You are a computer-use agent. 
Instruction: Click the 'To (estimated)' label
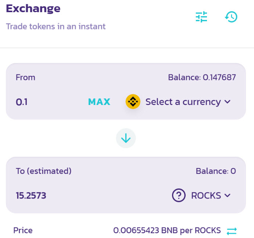click(x=43, y=171)
